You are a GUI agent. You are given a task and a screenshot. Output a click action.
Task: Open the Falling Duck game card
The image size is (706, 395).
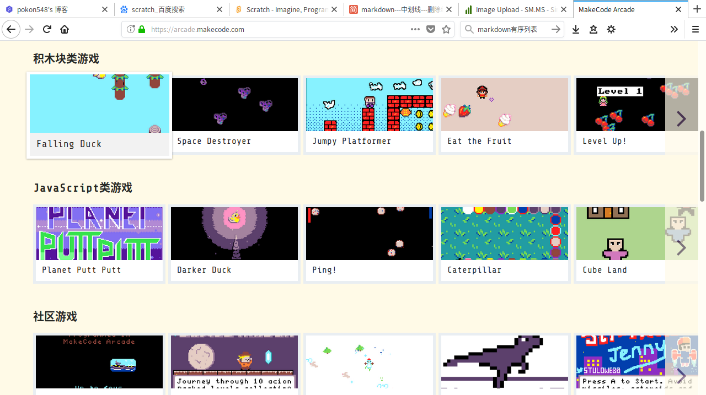99,115
